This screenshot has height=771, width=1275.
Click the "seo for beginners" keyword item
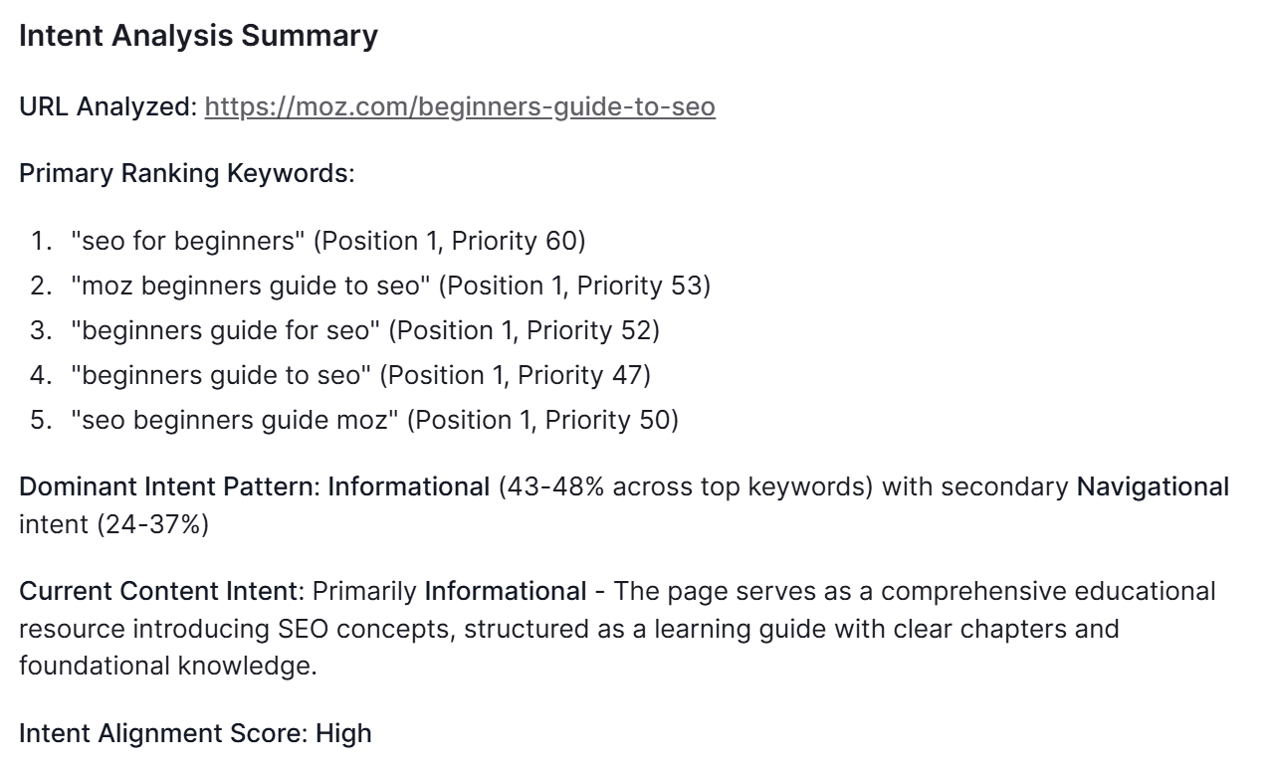(x=188, y=241)
